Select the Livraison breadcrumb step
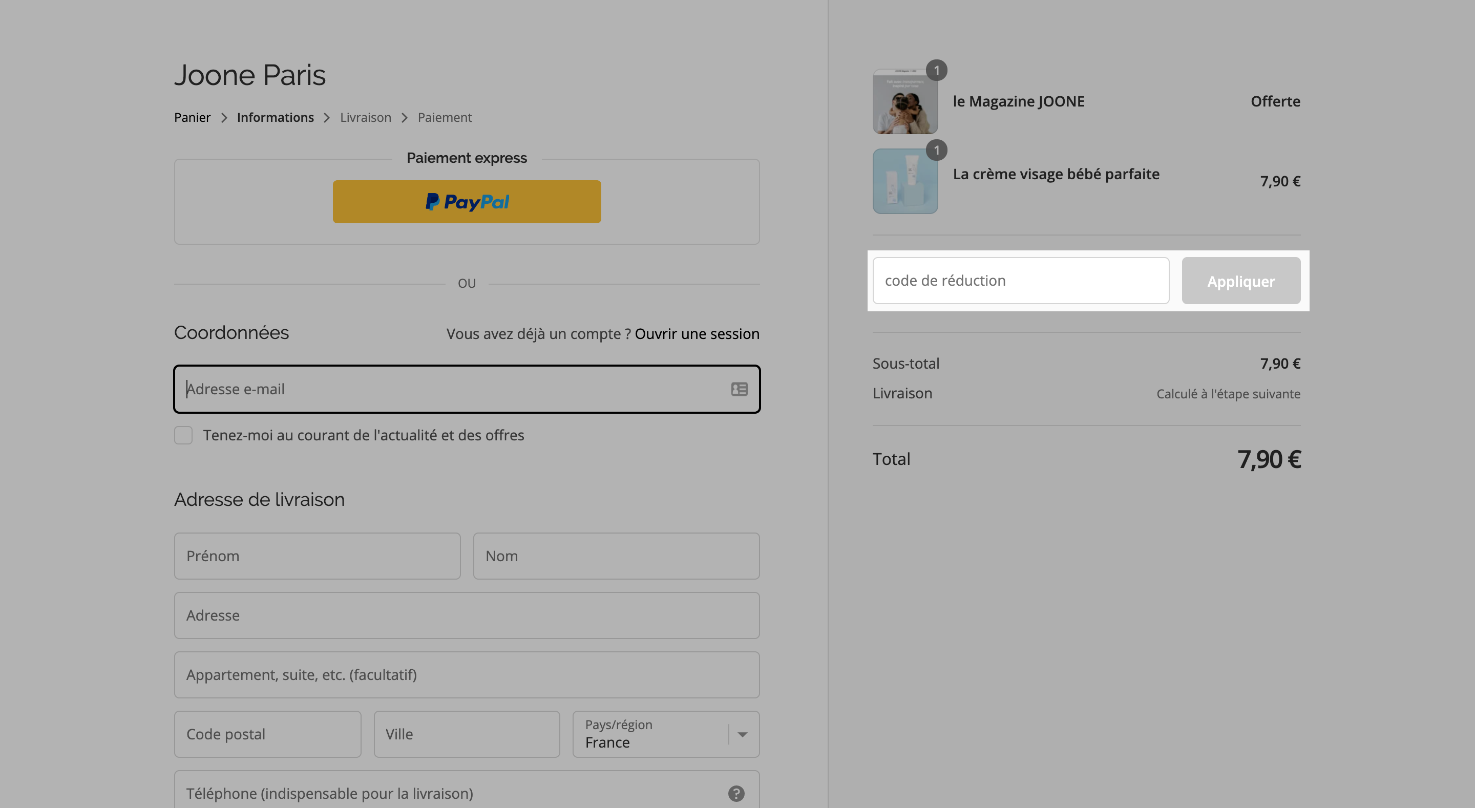This screenshot has width=1475, height=808. [x=366, y=117]
